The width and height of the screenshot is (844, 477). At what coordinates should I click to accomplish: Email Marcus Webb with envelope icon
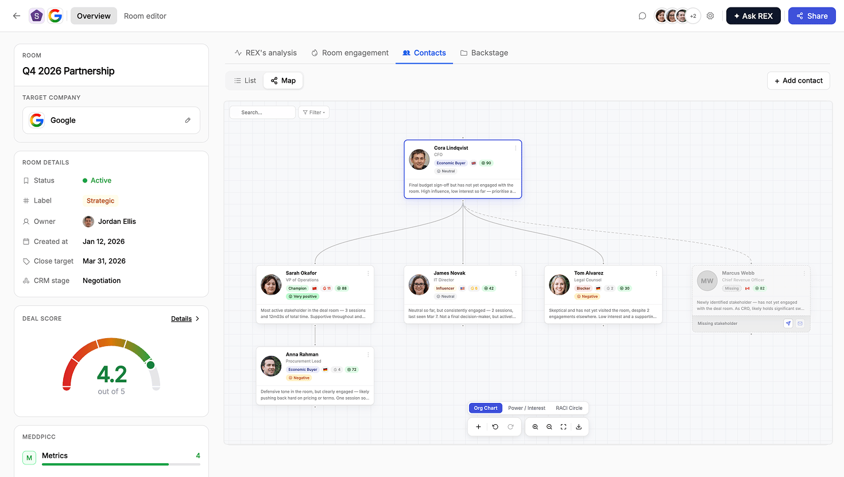click(x=800, y=324)
